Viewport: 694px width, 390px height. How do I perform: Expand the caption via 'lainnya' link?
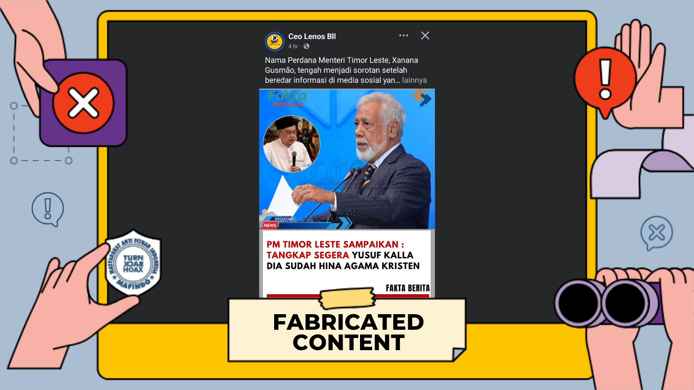coord(414,80)
